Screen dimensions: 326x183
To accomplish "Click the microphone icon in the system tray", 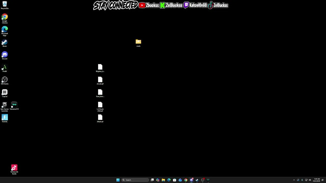I will pyautogui.click(x=302, y=180).
